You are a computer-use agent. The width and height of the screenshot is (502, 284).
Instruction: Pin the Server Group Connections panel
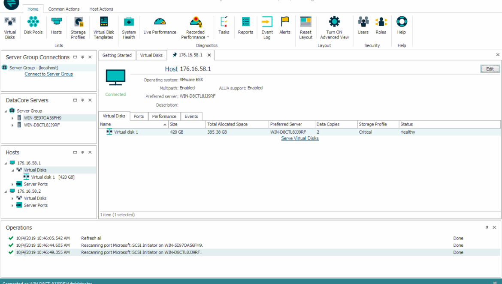[83, 57]
